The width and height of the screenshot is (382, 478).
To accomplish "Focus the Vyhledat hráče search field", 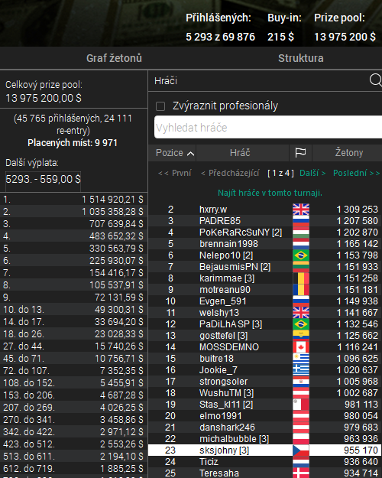I will 268,127.
